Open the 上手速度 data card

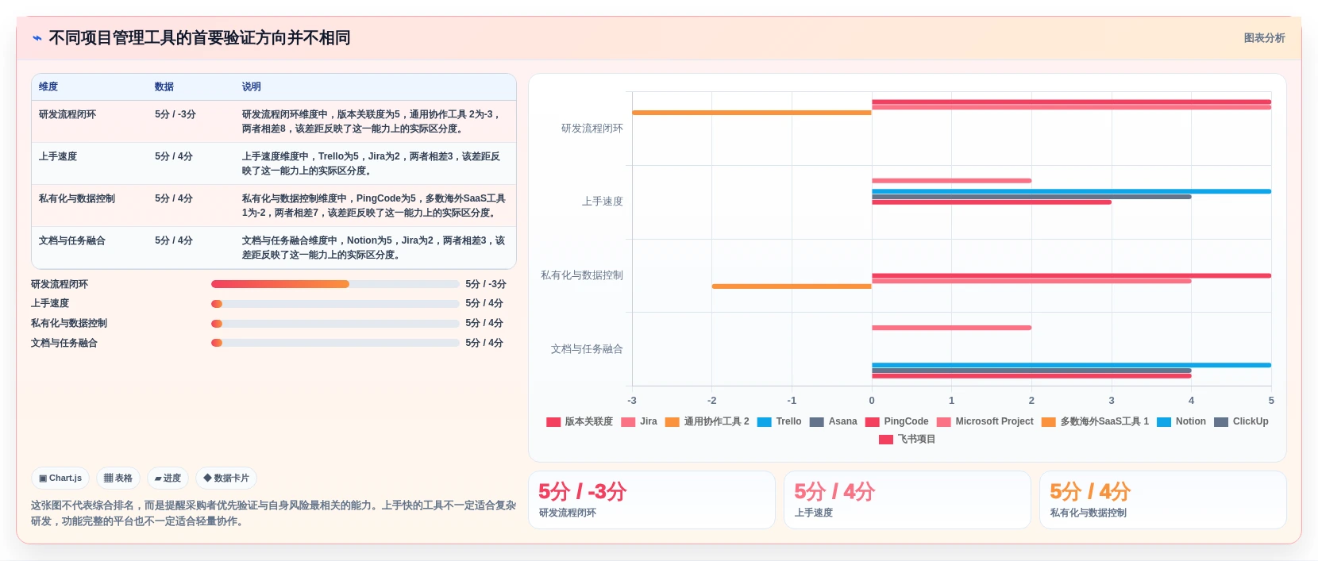[x=908, y=500]
